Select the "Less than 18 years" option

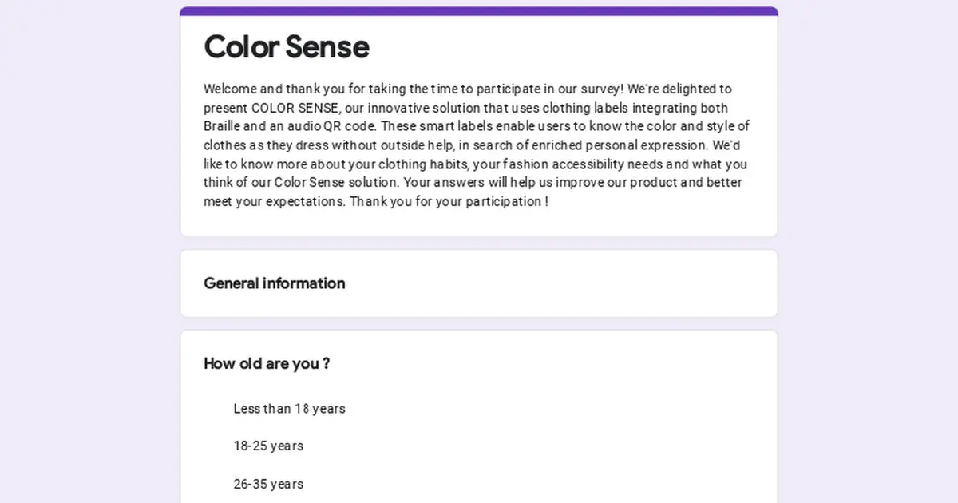point(289,409)
